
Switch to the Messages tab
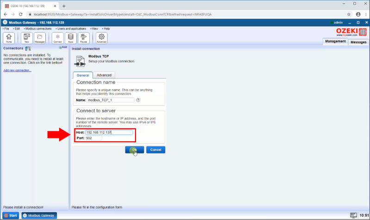click(x=358, y=42)
